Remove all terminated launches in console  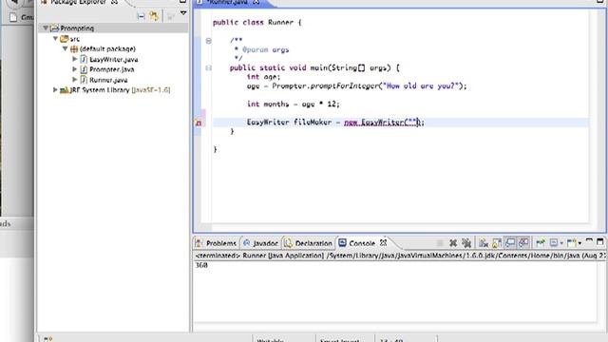(466, 243)
